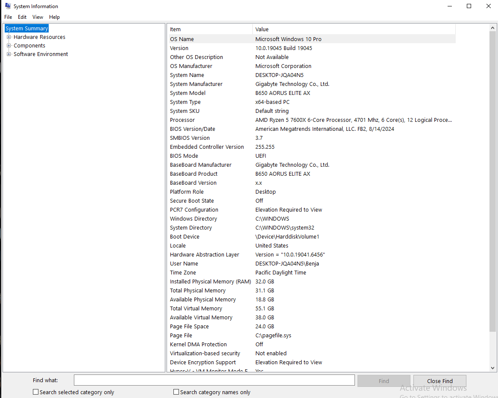This screenshot has width=498, height=398.
Task: Select the OS Manufacturer row
Action: (x=311, y=66)
